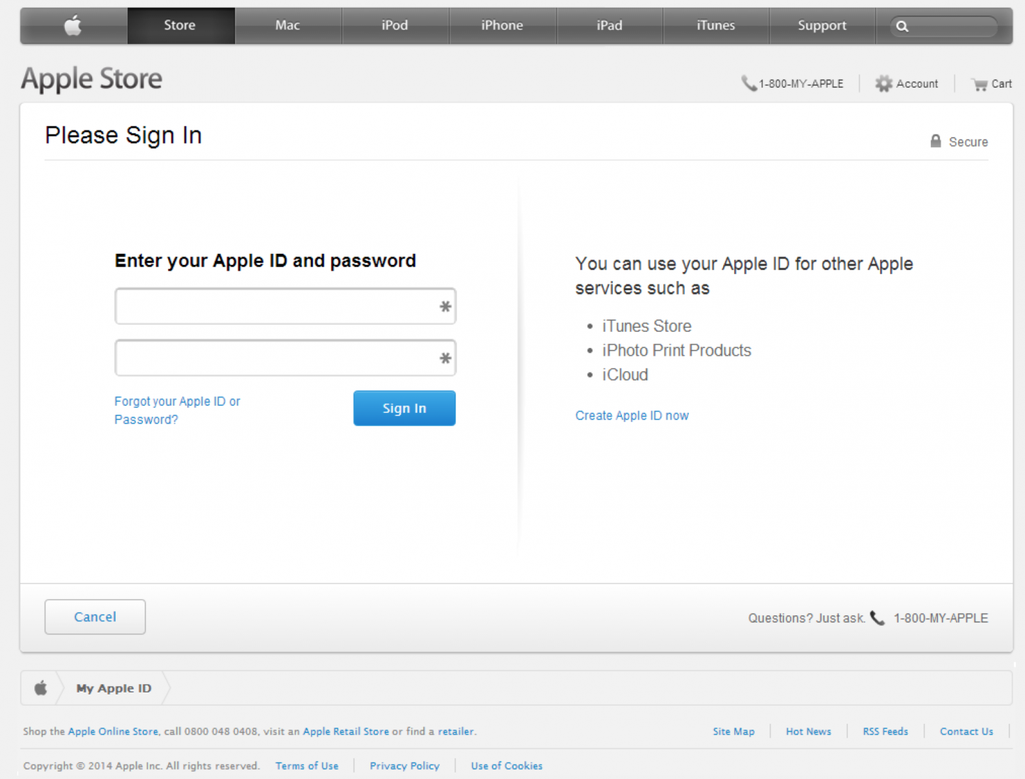This screenshot has height=779, width=1025.
Task: Click the retailer link in footer
Action: point(456,731)
